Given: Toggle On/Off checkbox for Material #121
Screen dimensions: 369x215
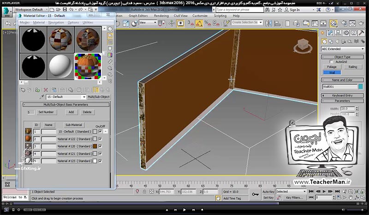Looking at the screenshot, I should coord(100,153).
